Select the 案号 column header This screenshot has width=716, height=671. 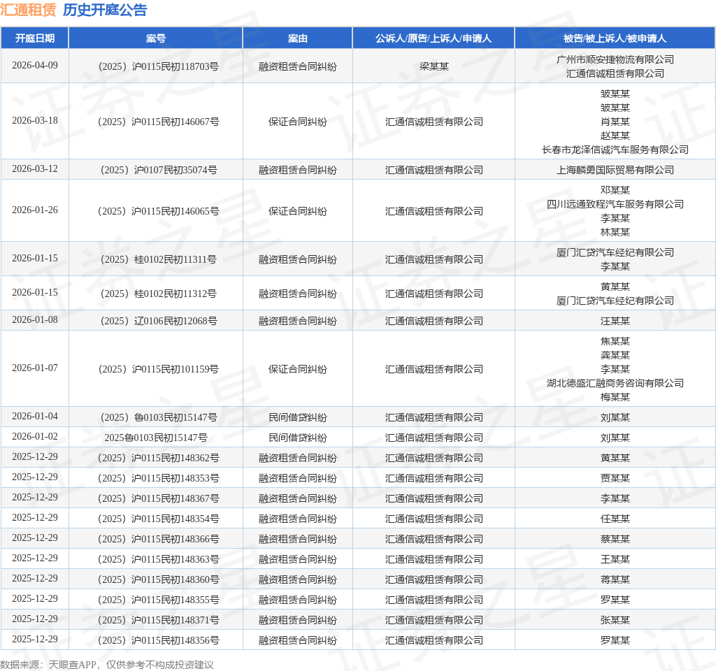pos(156,38)
